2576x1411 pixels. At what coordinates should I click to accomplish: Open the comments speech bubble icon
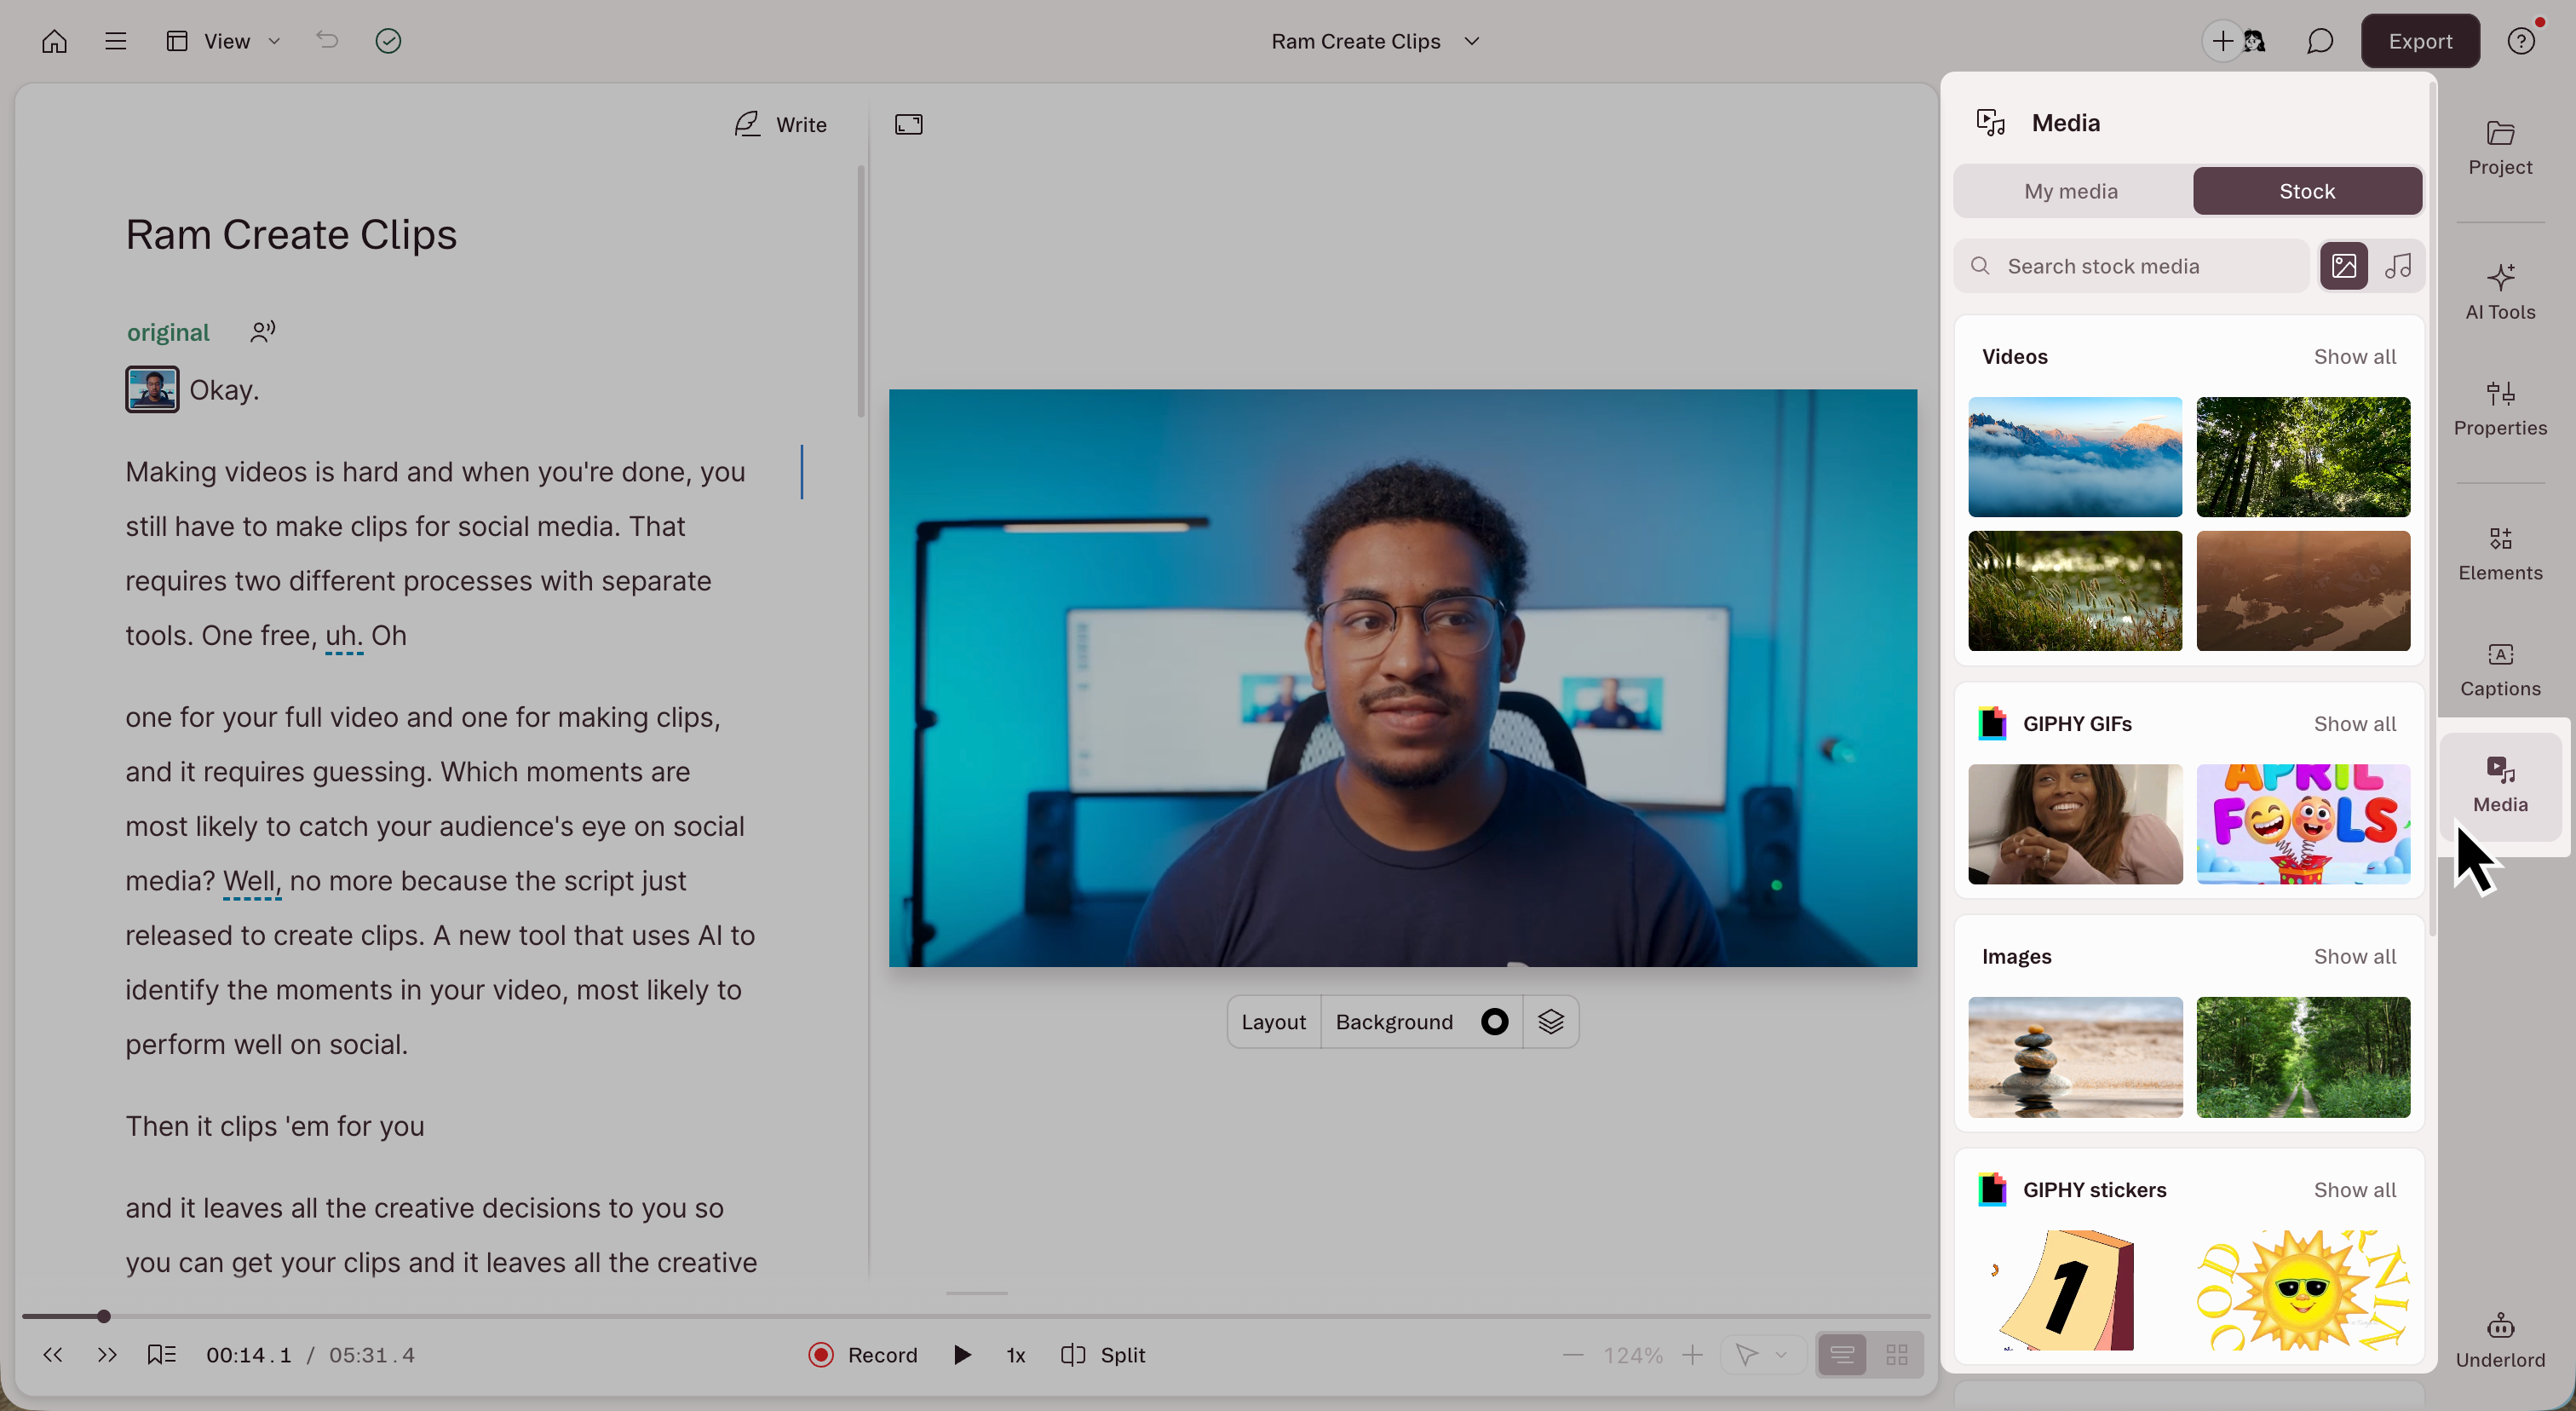click(2319, 41)
